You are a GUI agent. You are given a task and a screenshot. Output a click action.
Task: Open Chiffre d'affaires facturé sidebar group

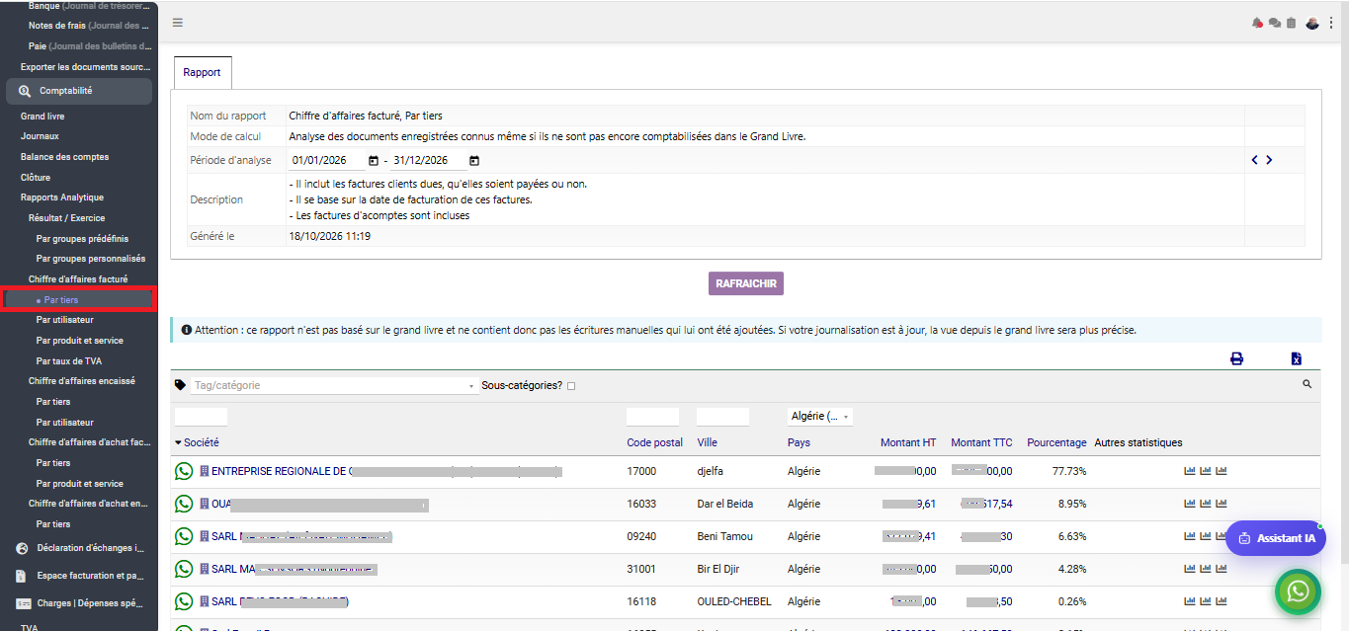click(x=78, y=279)
